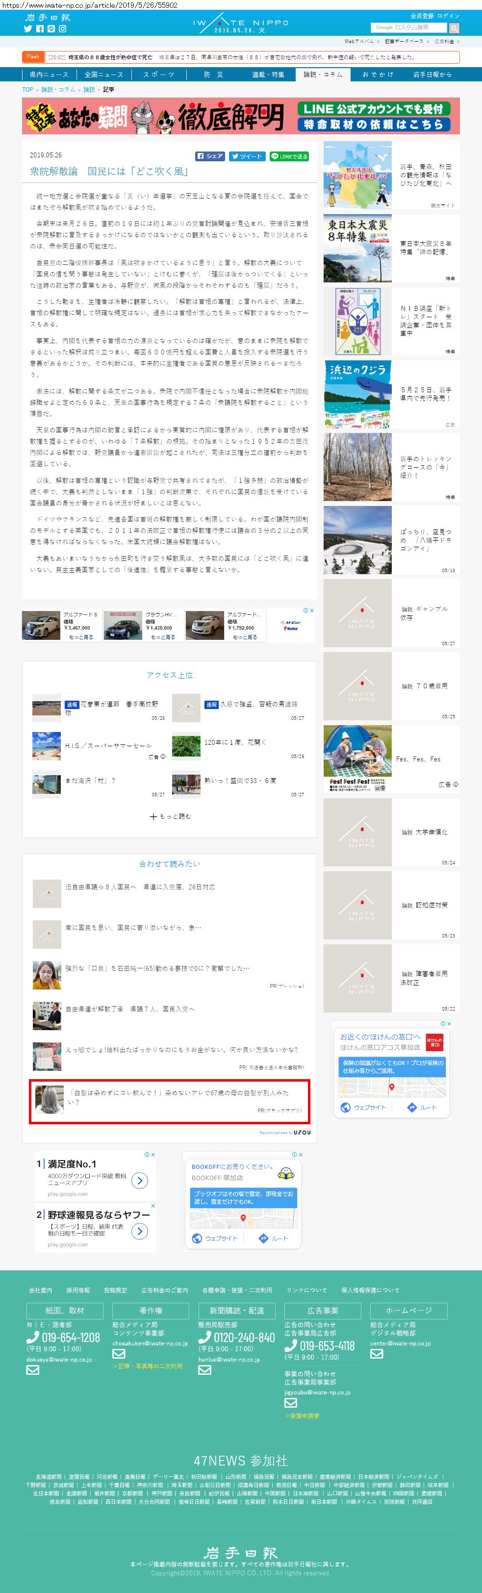Open the 著作権 footer button

pos(151,1311)
